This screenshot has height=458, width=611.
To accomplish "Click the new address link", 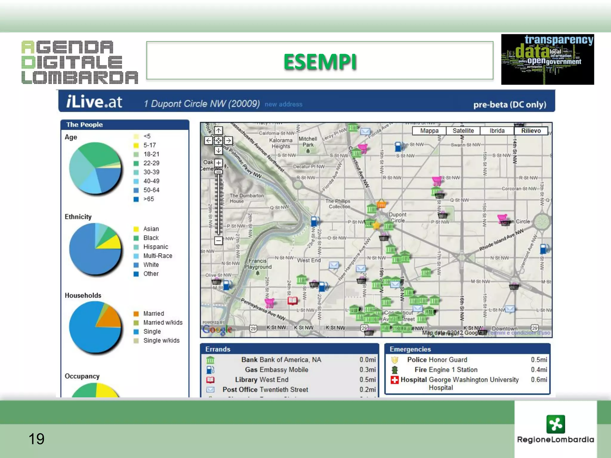I will coord(283,104).
